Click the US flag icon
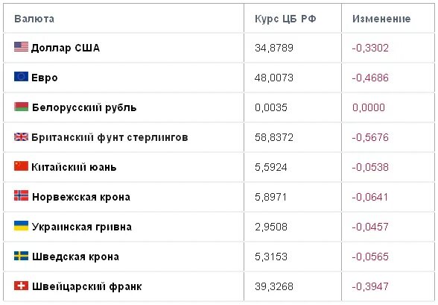 coord(21,47)
